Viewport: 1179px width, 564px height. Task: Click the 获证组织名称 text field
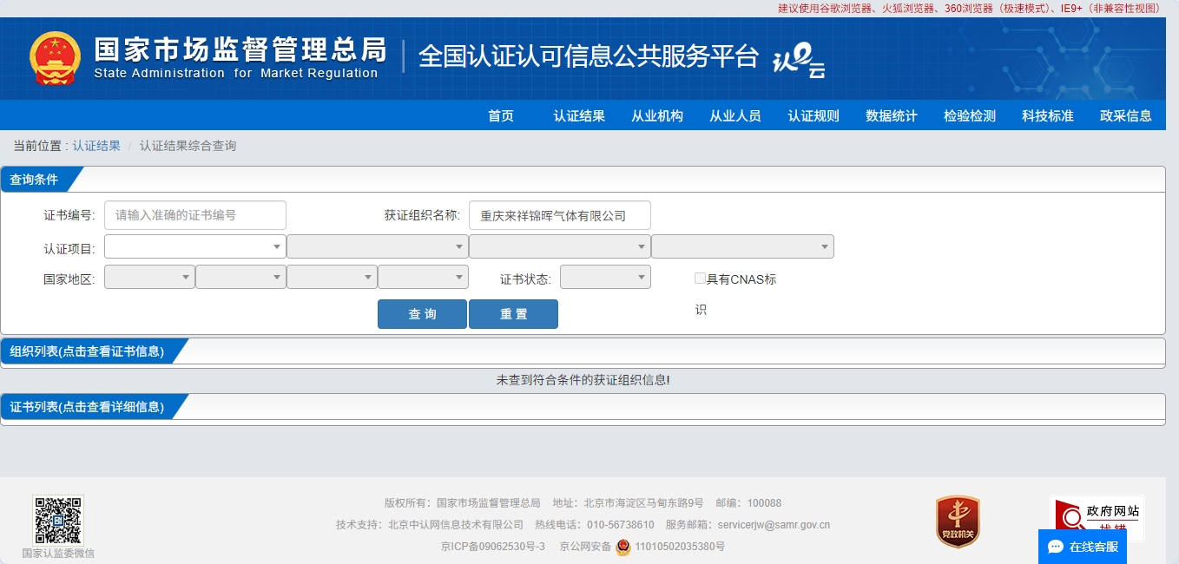(559, 215)
